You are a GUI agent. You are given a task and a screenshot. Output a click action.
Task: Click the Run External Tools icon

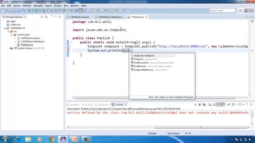pyautogui.click(x=43, y=11)
